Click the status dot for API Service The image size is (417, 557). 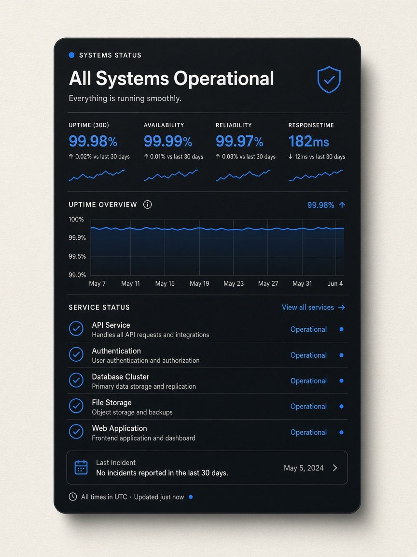pos(342,329)
